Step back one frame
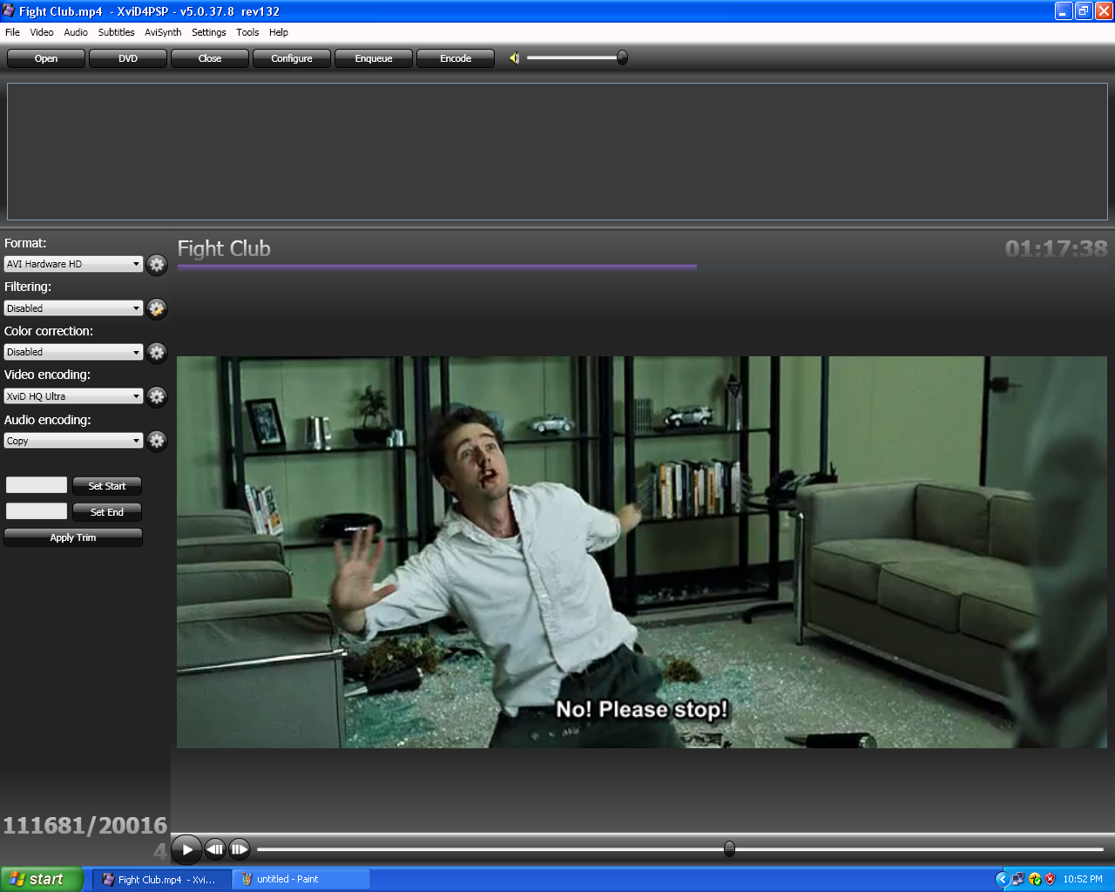 point(215,849)
